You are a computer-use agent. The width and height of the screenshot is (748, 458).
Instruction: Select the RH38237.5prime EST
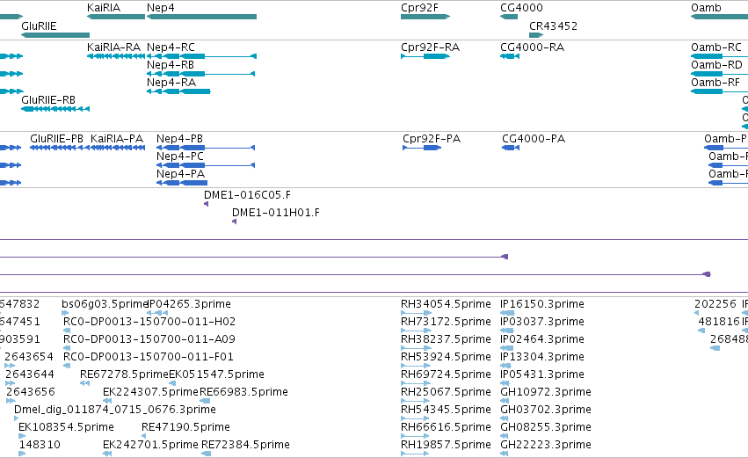click(416, 348)
